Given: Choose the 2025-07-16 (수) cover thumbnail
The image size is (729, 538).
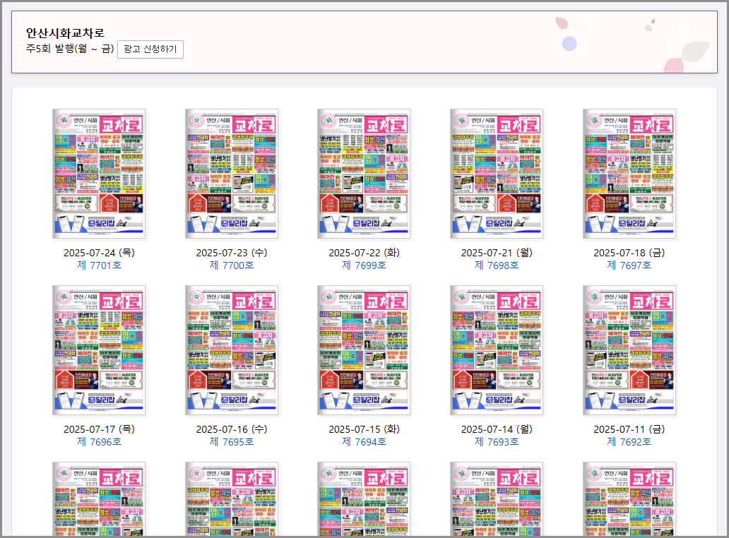Looking at the screenshot, I should click(x=232, y=350).
